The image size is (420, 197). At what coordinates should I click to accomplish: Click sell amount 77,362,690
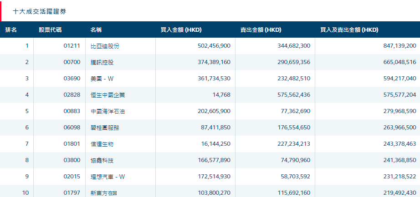tap(296, 111)
